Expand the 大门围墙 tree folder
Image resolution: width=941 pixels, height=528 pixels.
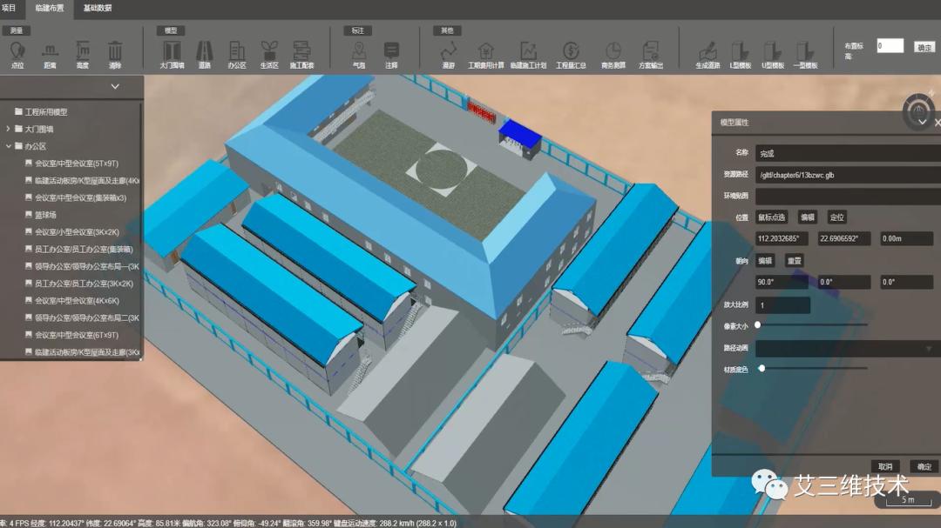pos(8,129)
